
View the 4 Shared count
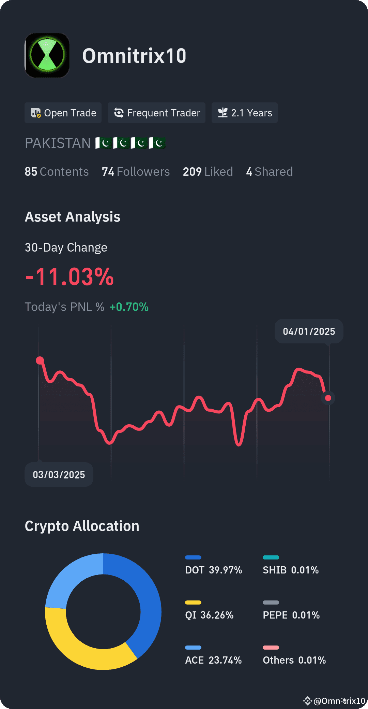(270, 172)
